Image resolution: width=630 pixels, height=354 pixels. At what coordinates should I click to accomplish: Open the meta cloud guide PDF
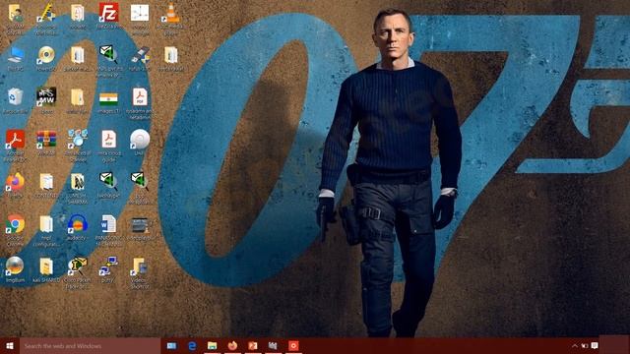point(108,146)
